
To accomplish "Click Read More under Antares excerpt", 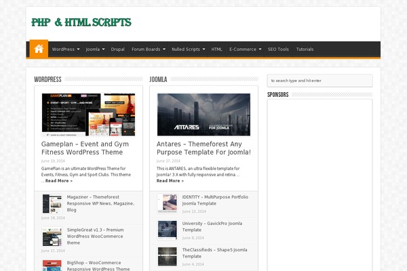I will click(x=170, y=181).
